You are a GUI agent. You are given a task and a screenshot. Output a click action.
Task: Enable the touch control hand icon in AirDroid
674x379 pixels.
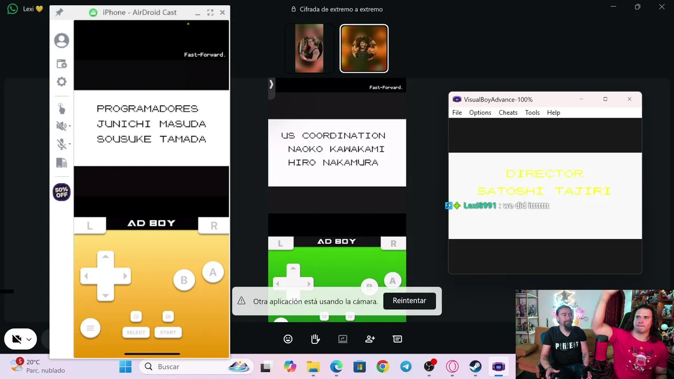[x=62, y=108]
